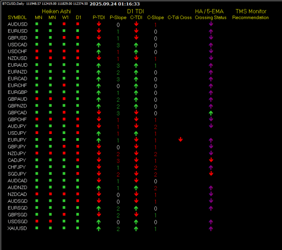The height and width of the screenshot is (250, 282).
Task: Click the GBPUSD P-TDI red down arrow
Action: point(99,37)
